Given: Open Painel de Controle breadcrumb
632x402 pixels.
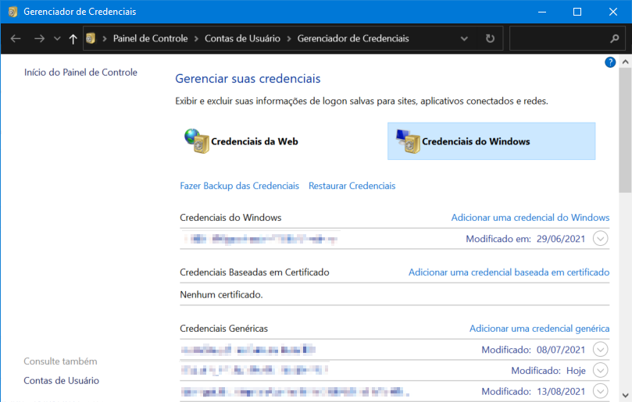Looking at the screenshot, I should [x=150, y=38].
